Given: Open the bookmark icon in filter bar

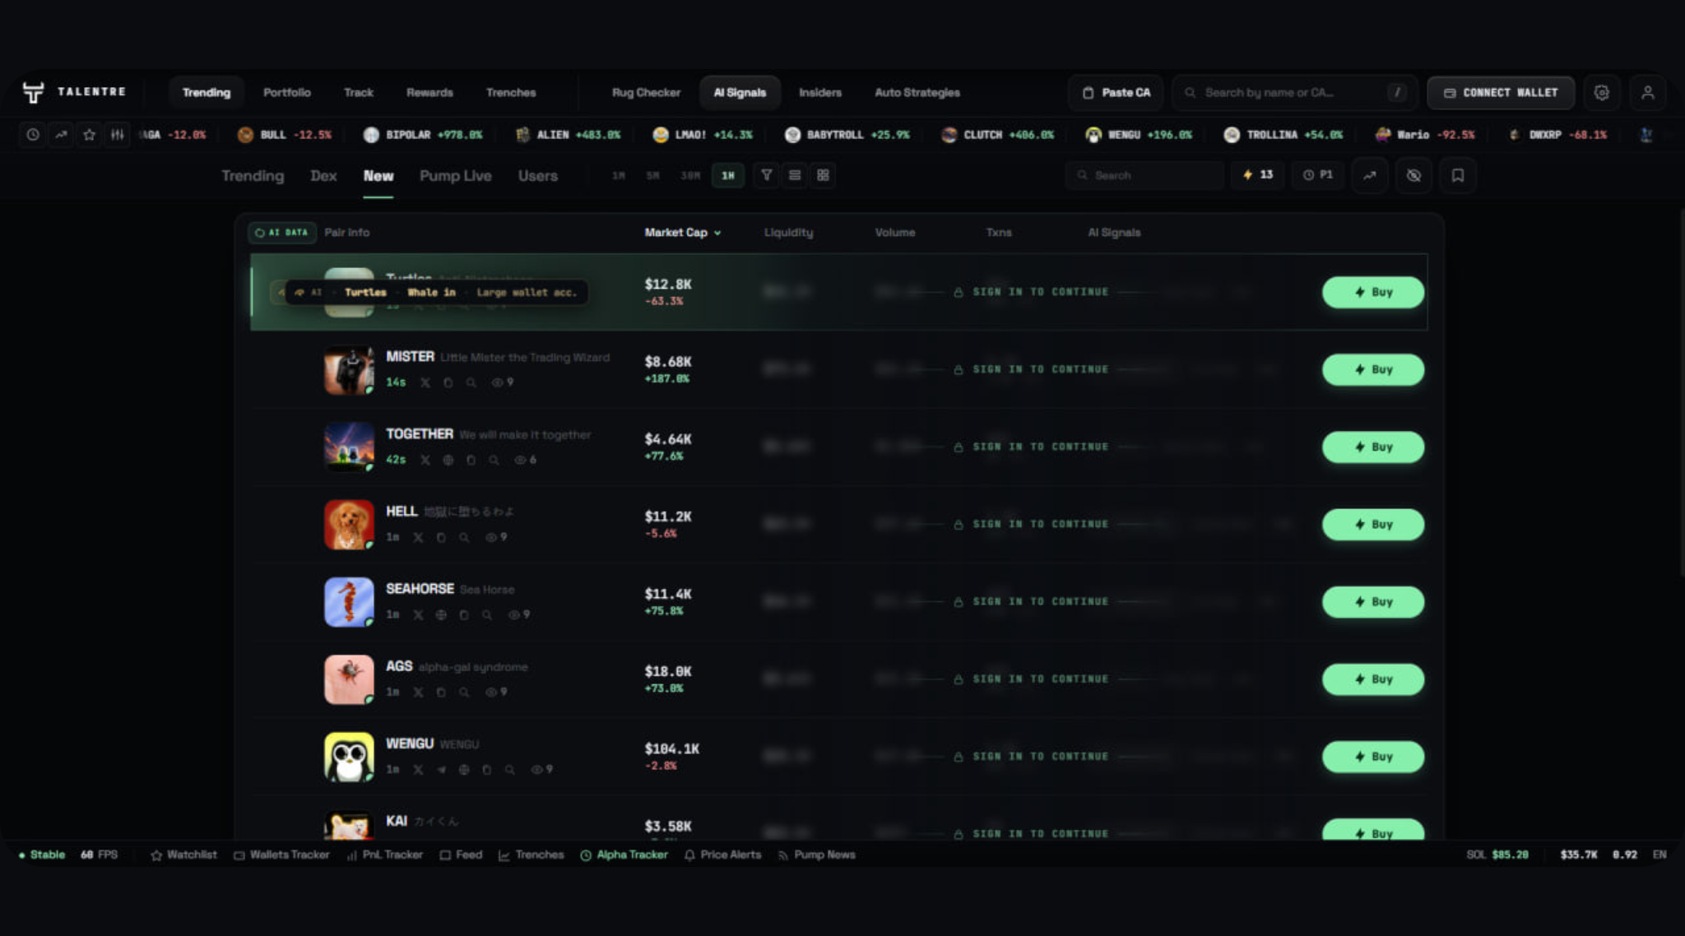Looking at the screenshot, I should tap(1457, 175).
